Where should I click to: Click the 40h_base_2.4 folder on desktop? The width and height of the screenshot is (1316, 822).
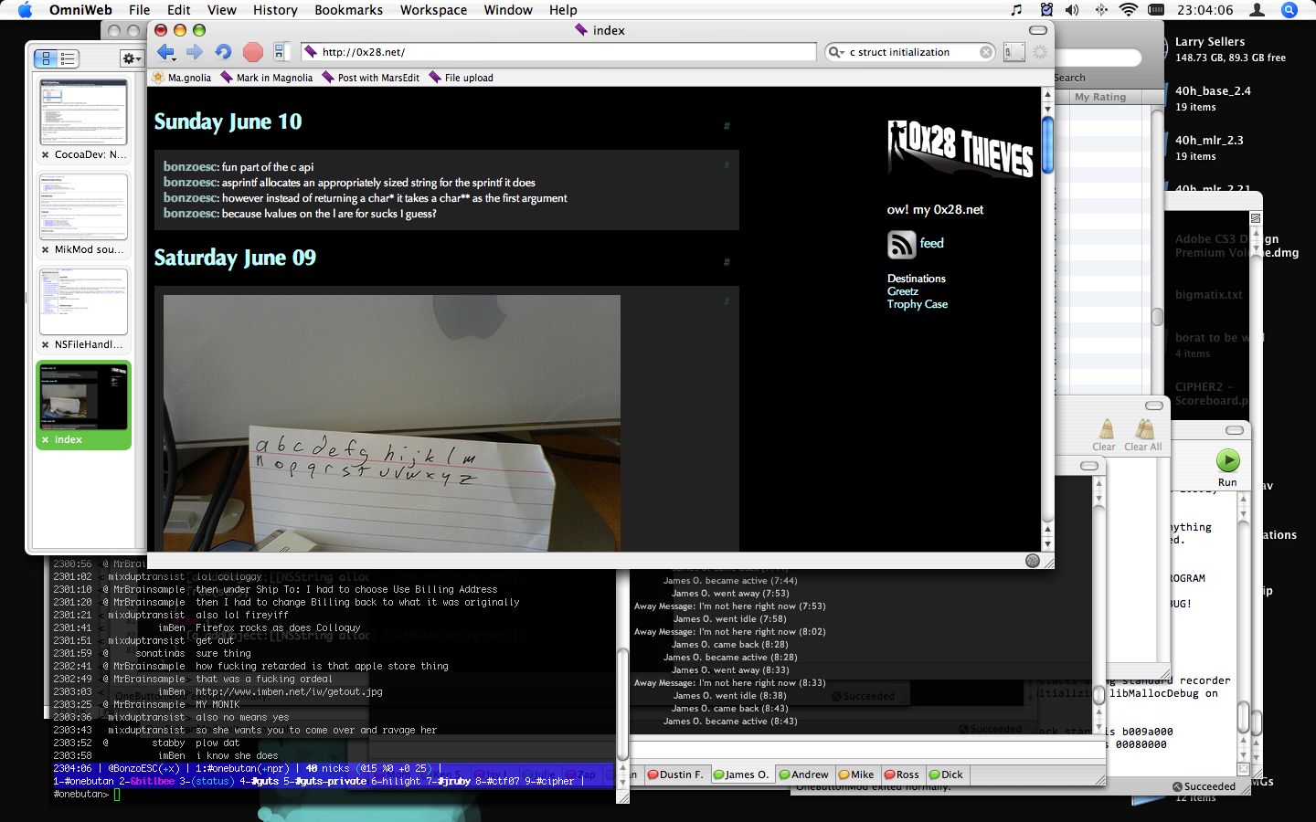coord(1212,99)
